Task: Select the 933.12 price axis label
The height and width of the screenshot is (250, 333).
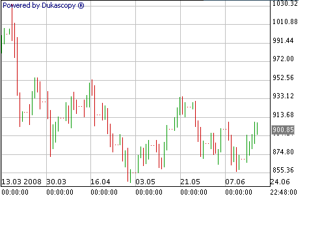Action: click(x=283, y=96)
